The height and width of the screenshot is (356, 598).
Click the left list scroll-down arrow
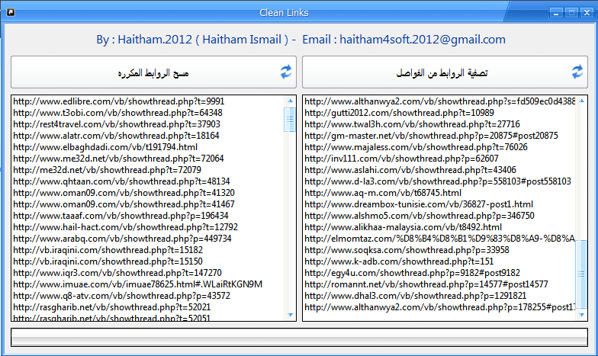[290, 315]
